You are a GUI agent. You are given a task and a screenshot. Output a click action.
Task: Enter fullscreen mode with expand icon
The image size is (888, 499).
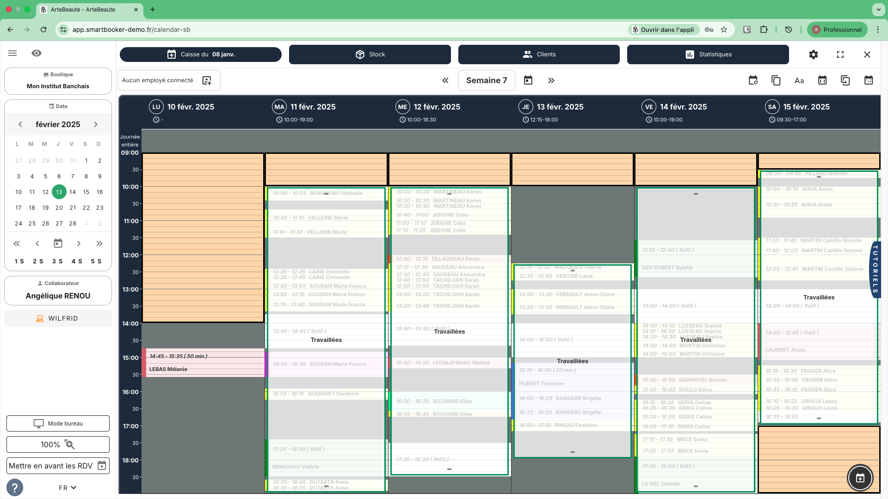[x=840, y=55]
